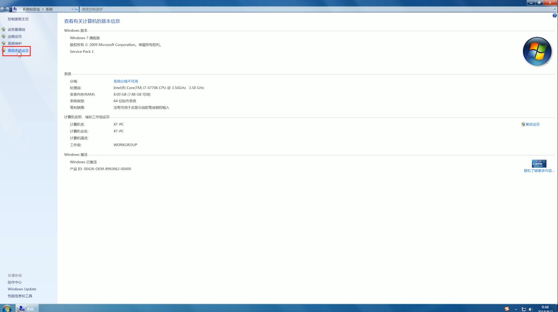Click product ID 00426-OEM-8992662-00400
Screen dimensions: 558x312
pos(107,169)
